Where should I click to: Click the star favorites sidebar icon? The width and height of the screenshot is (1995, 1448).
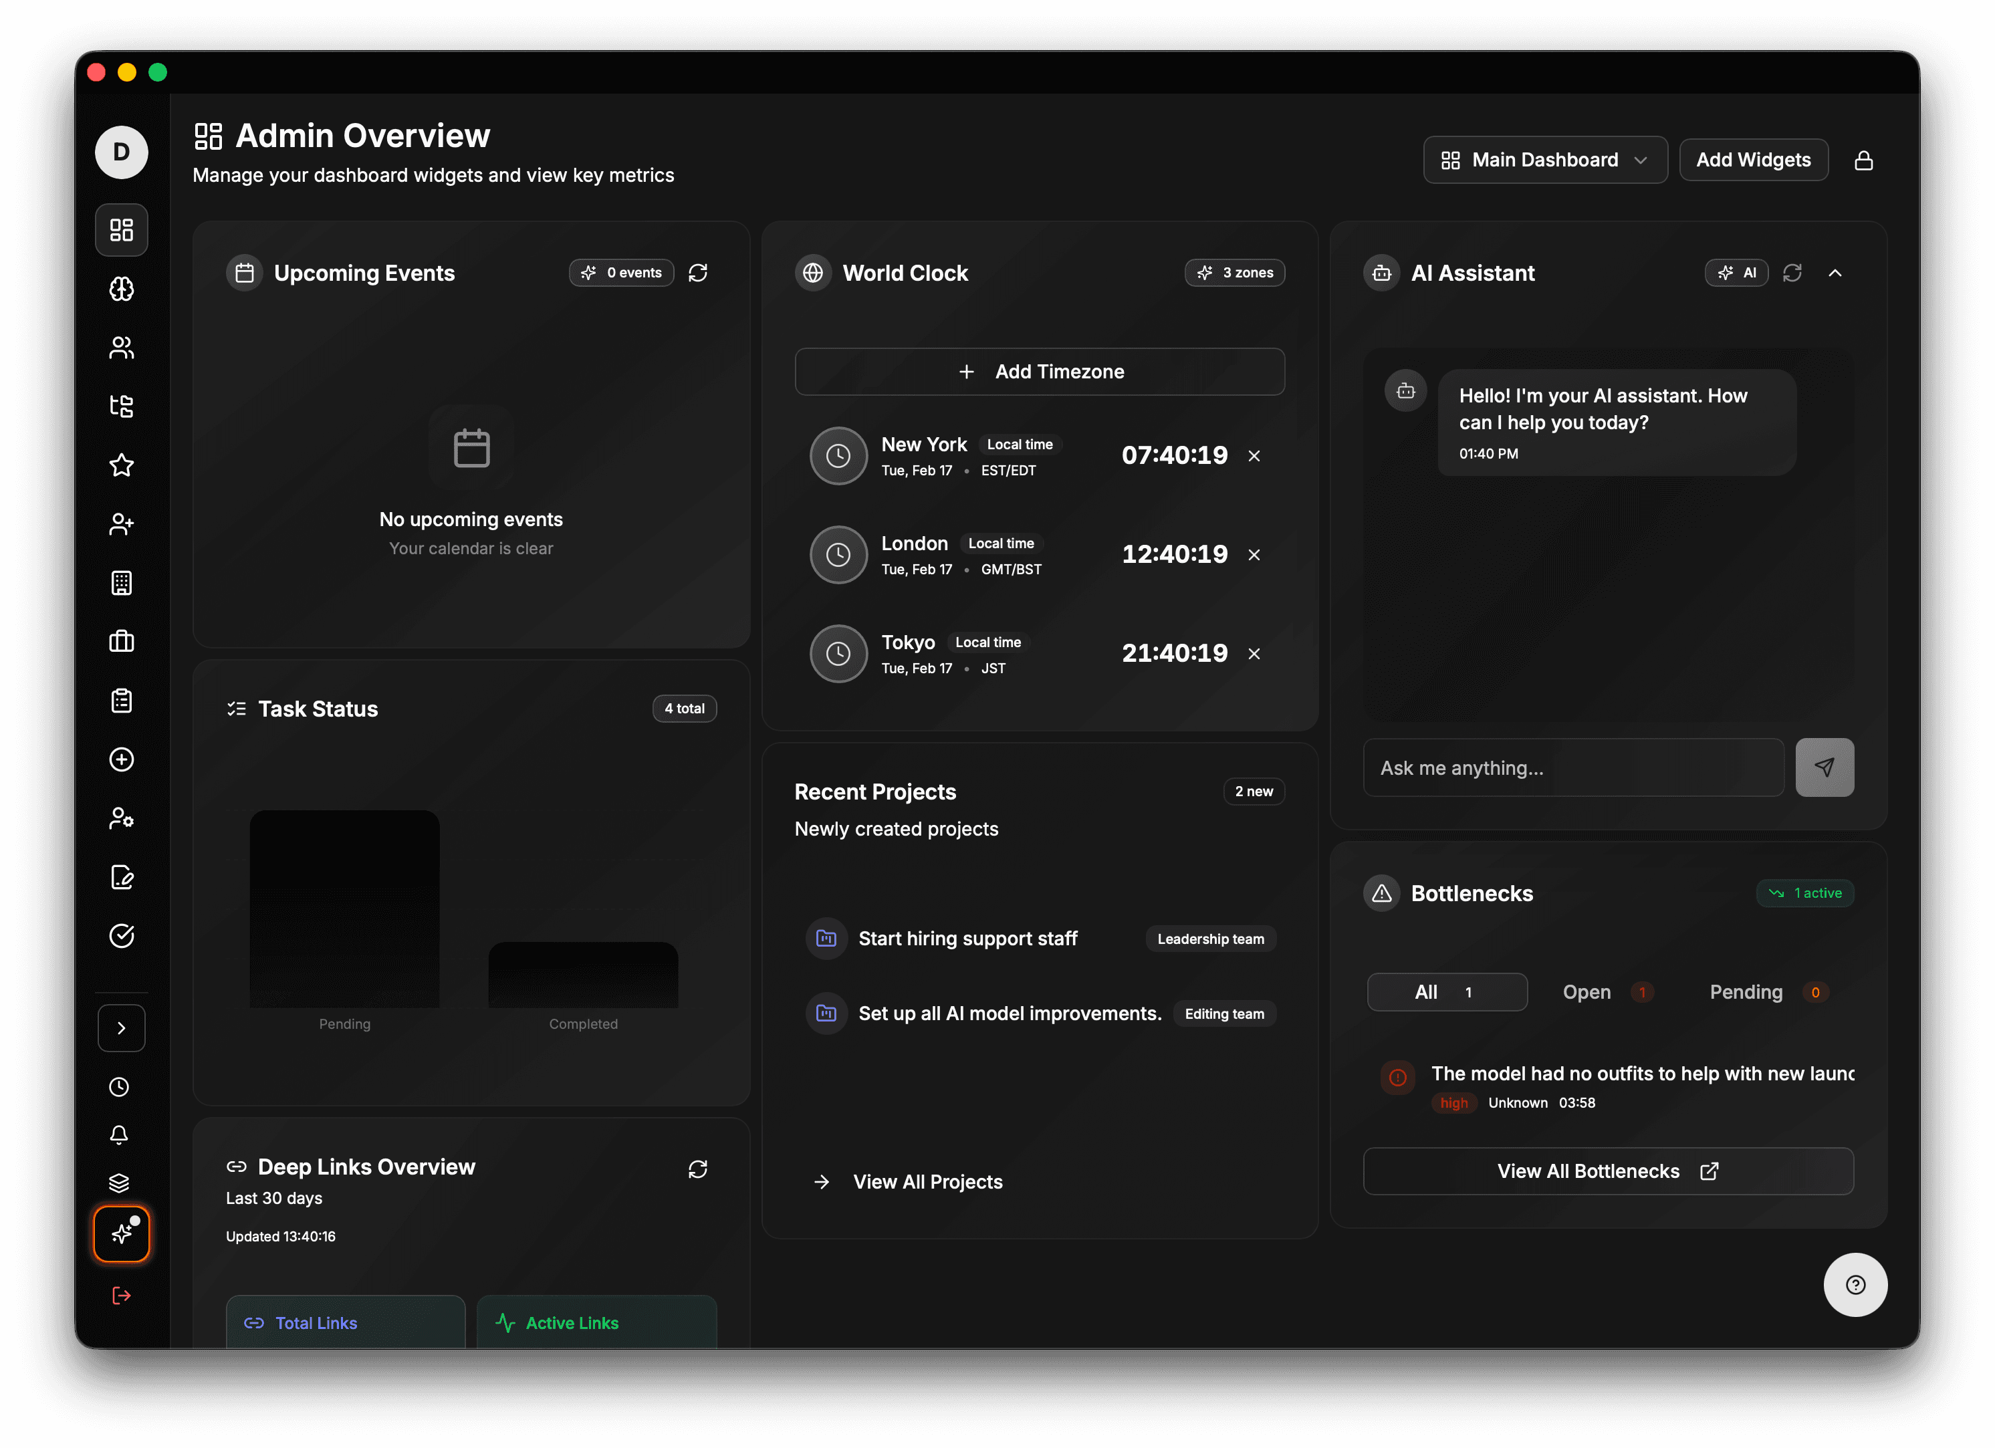(122, 465)
